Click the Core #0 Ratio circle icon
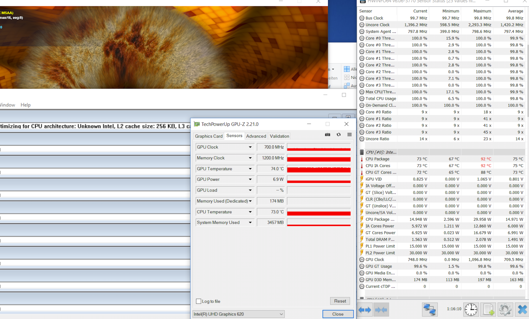Screen dimensions: 529x319 [x=362, y=112]
